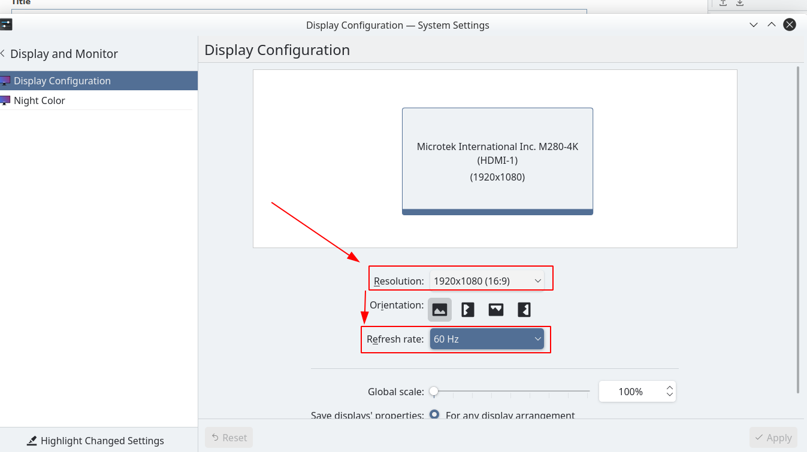Go back using the Display and Monitor chevron

pos(3,54)
